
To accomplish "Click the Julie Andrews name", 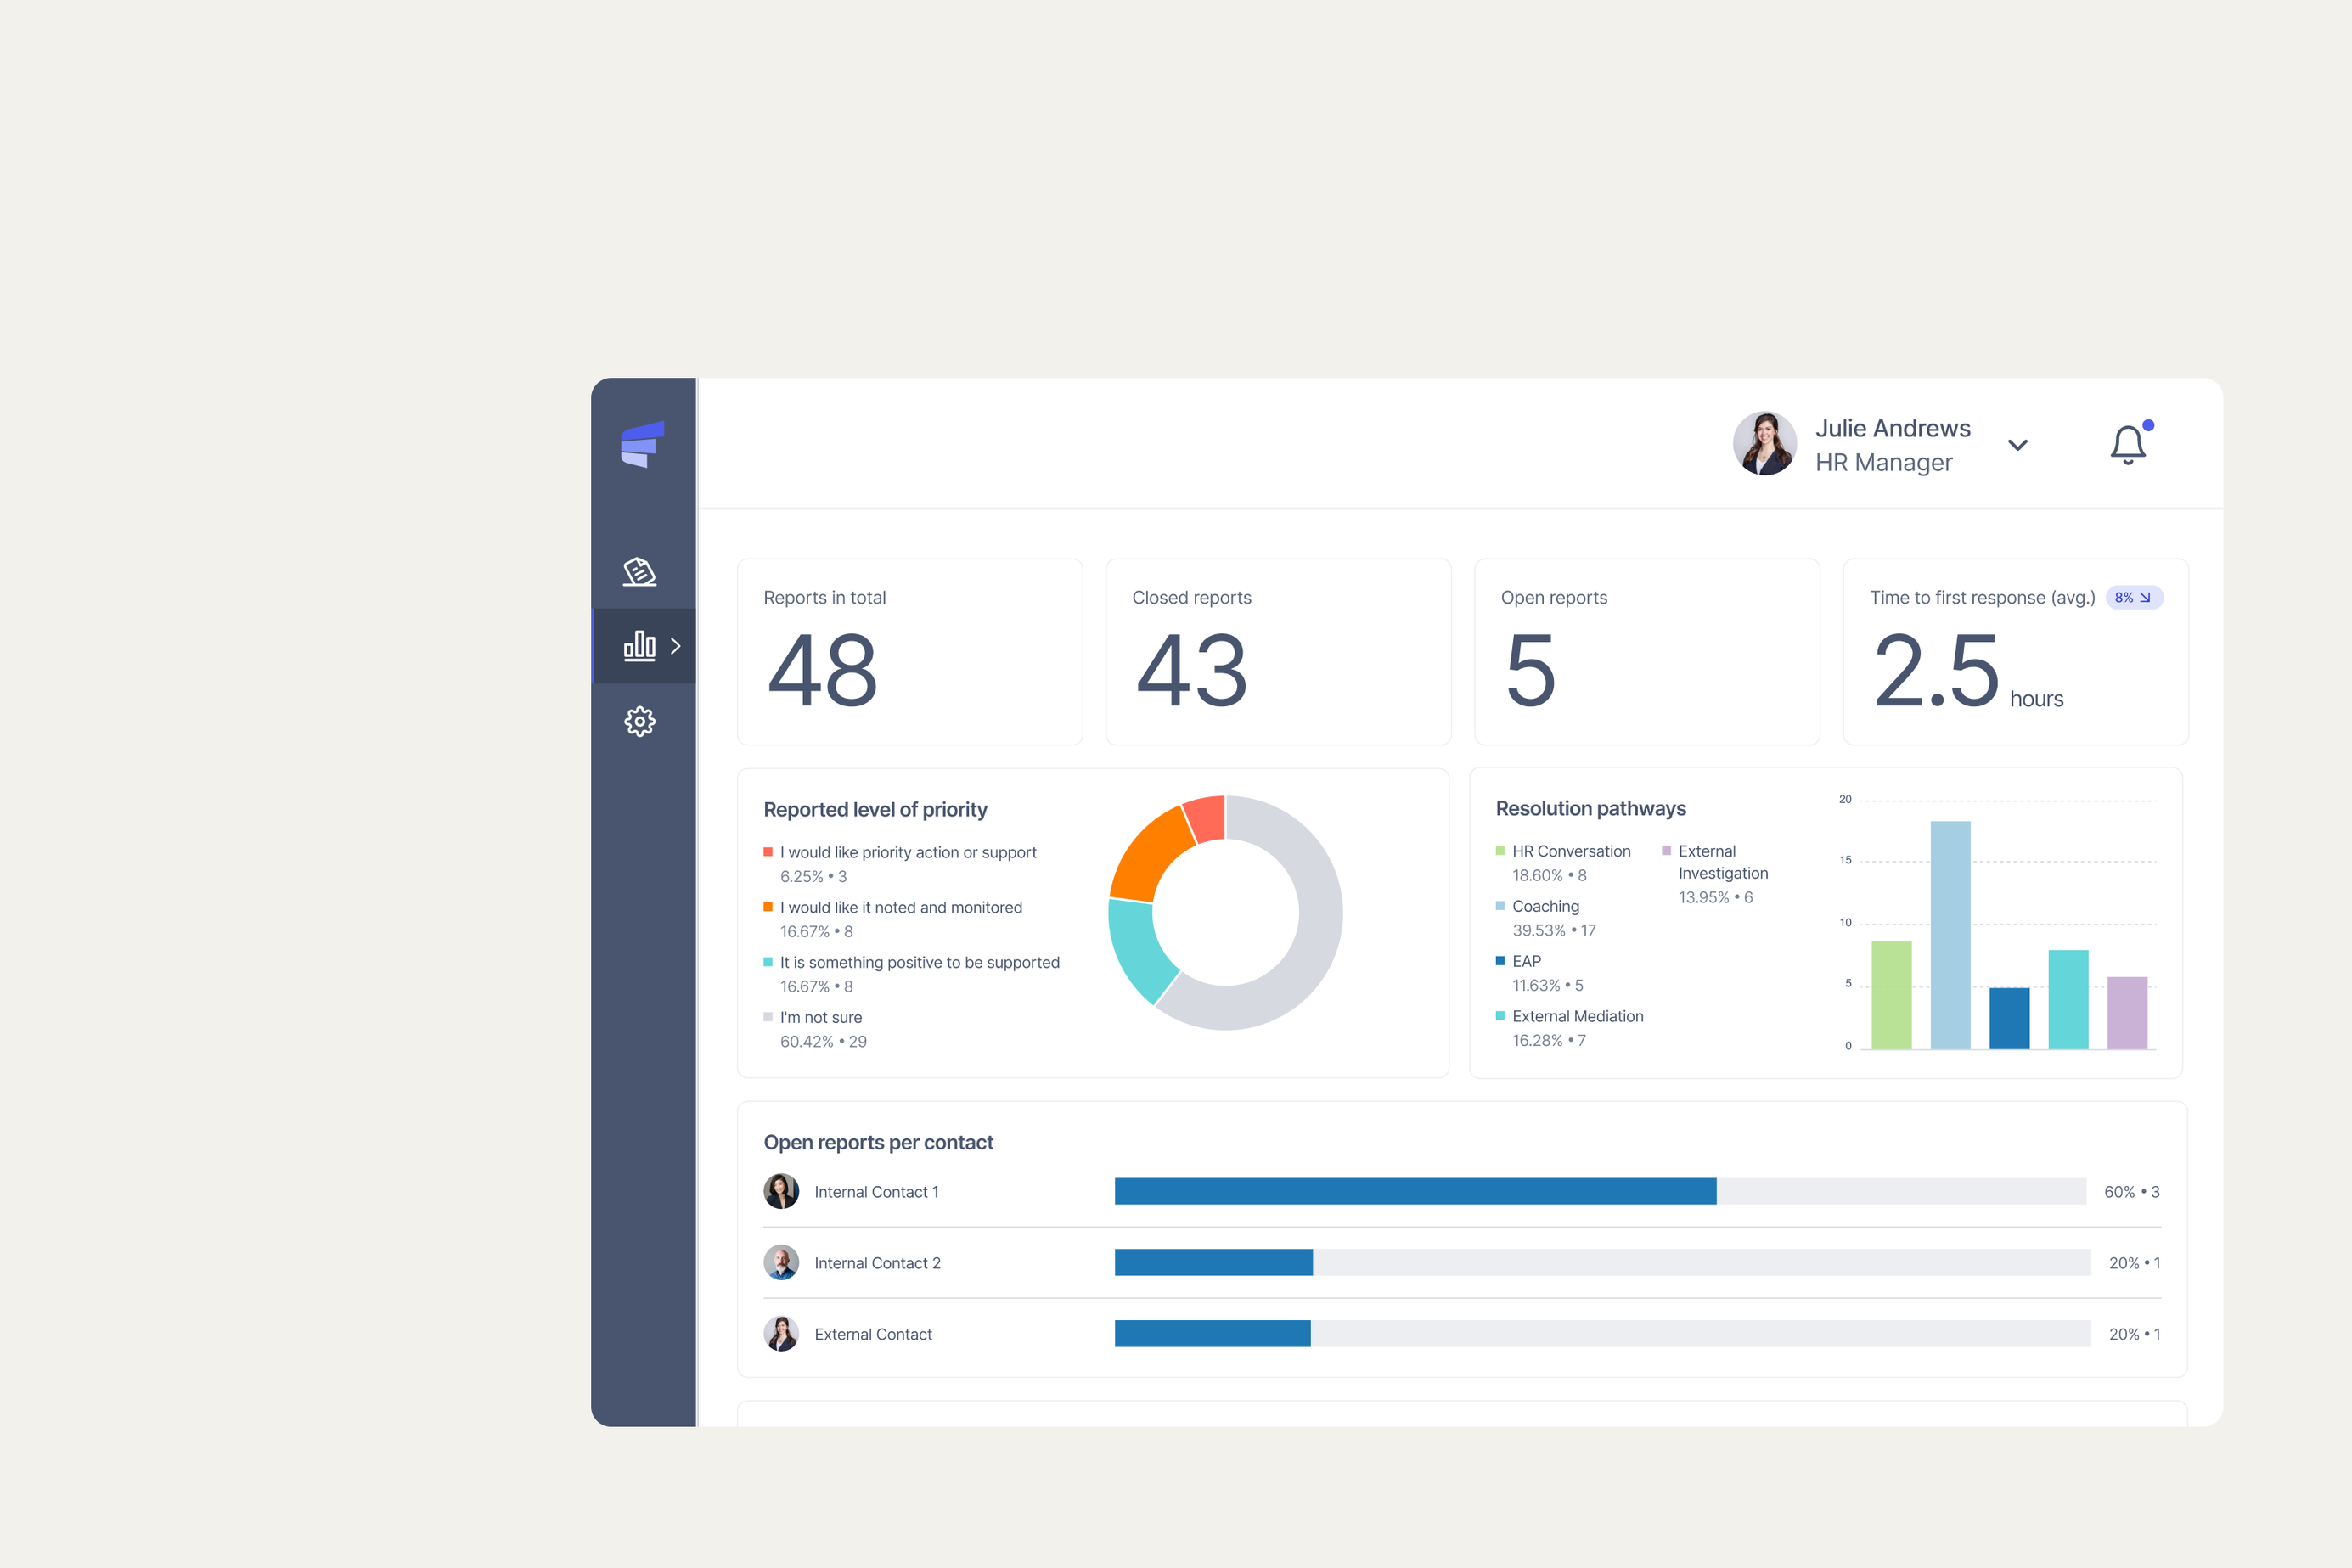I will tap(1893, 428).
